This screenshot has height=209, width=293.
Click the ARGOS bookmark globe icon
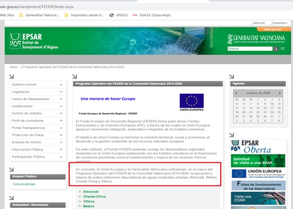(x=112, y=15)
